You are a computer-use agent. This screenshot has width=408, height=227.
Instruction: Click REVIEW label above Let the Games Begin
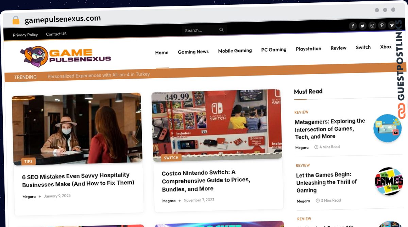click(303, 165)
